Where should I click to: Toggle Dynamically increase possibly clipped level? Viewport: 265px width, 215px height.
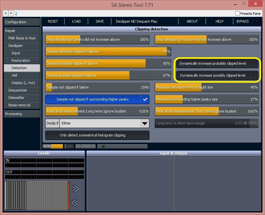pos(217,76)
